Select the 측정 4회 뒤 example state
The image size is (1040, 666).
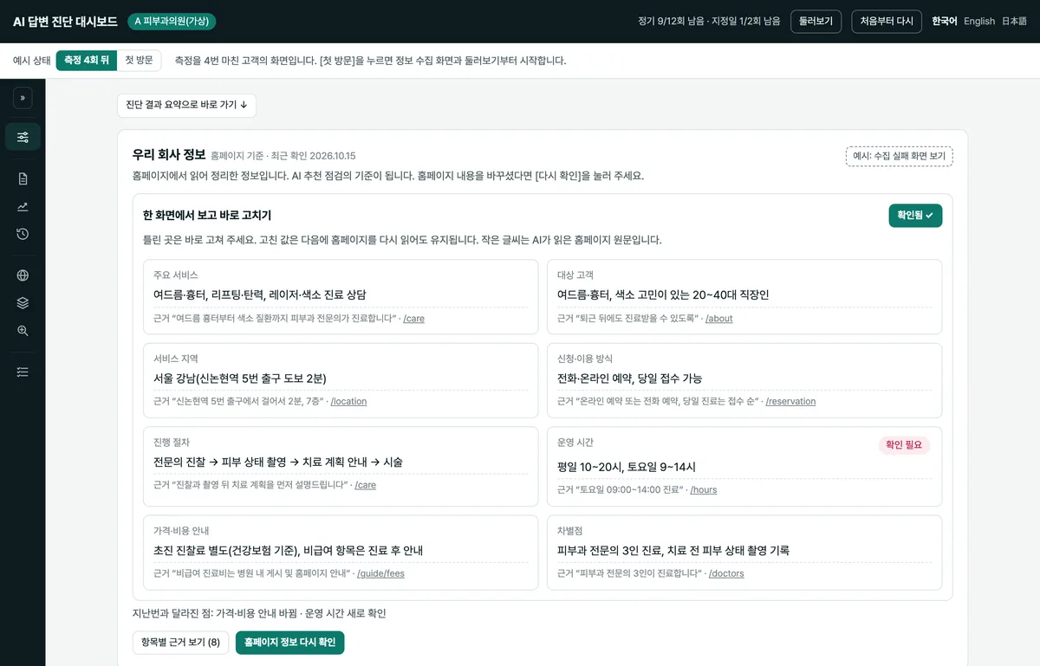coord(87,61)
